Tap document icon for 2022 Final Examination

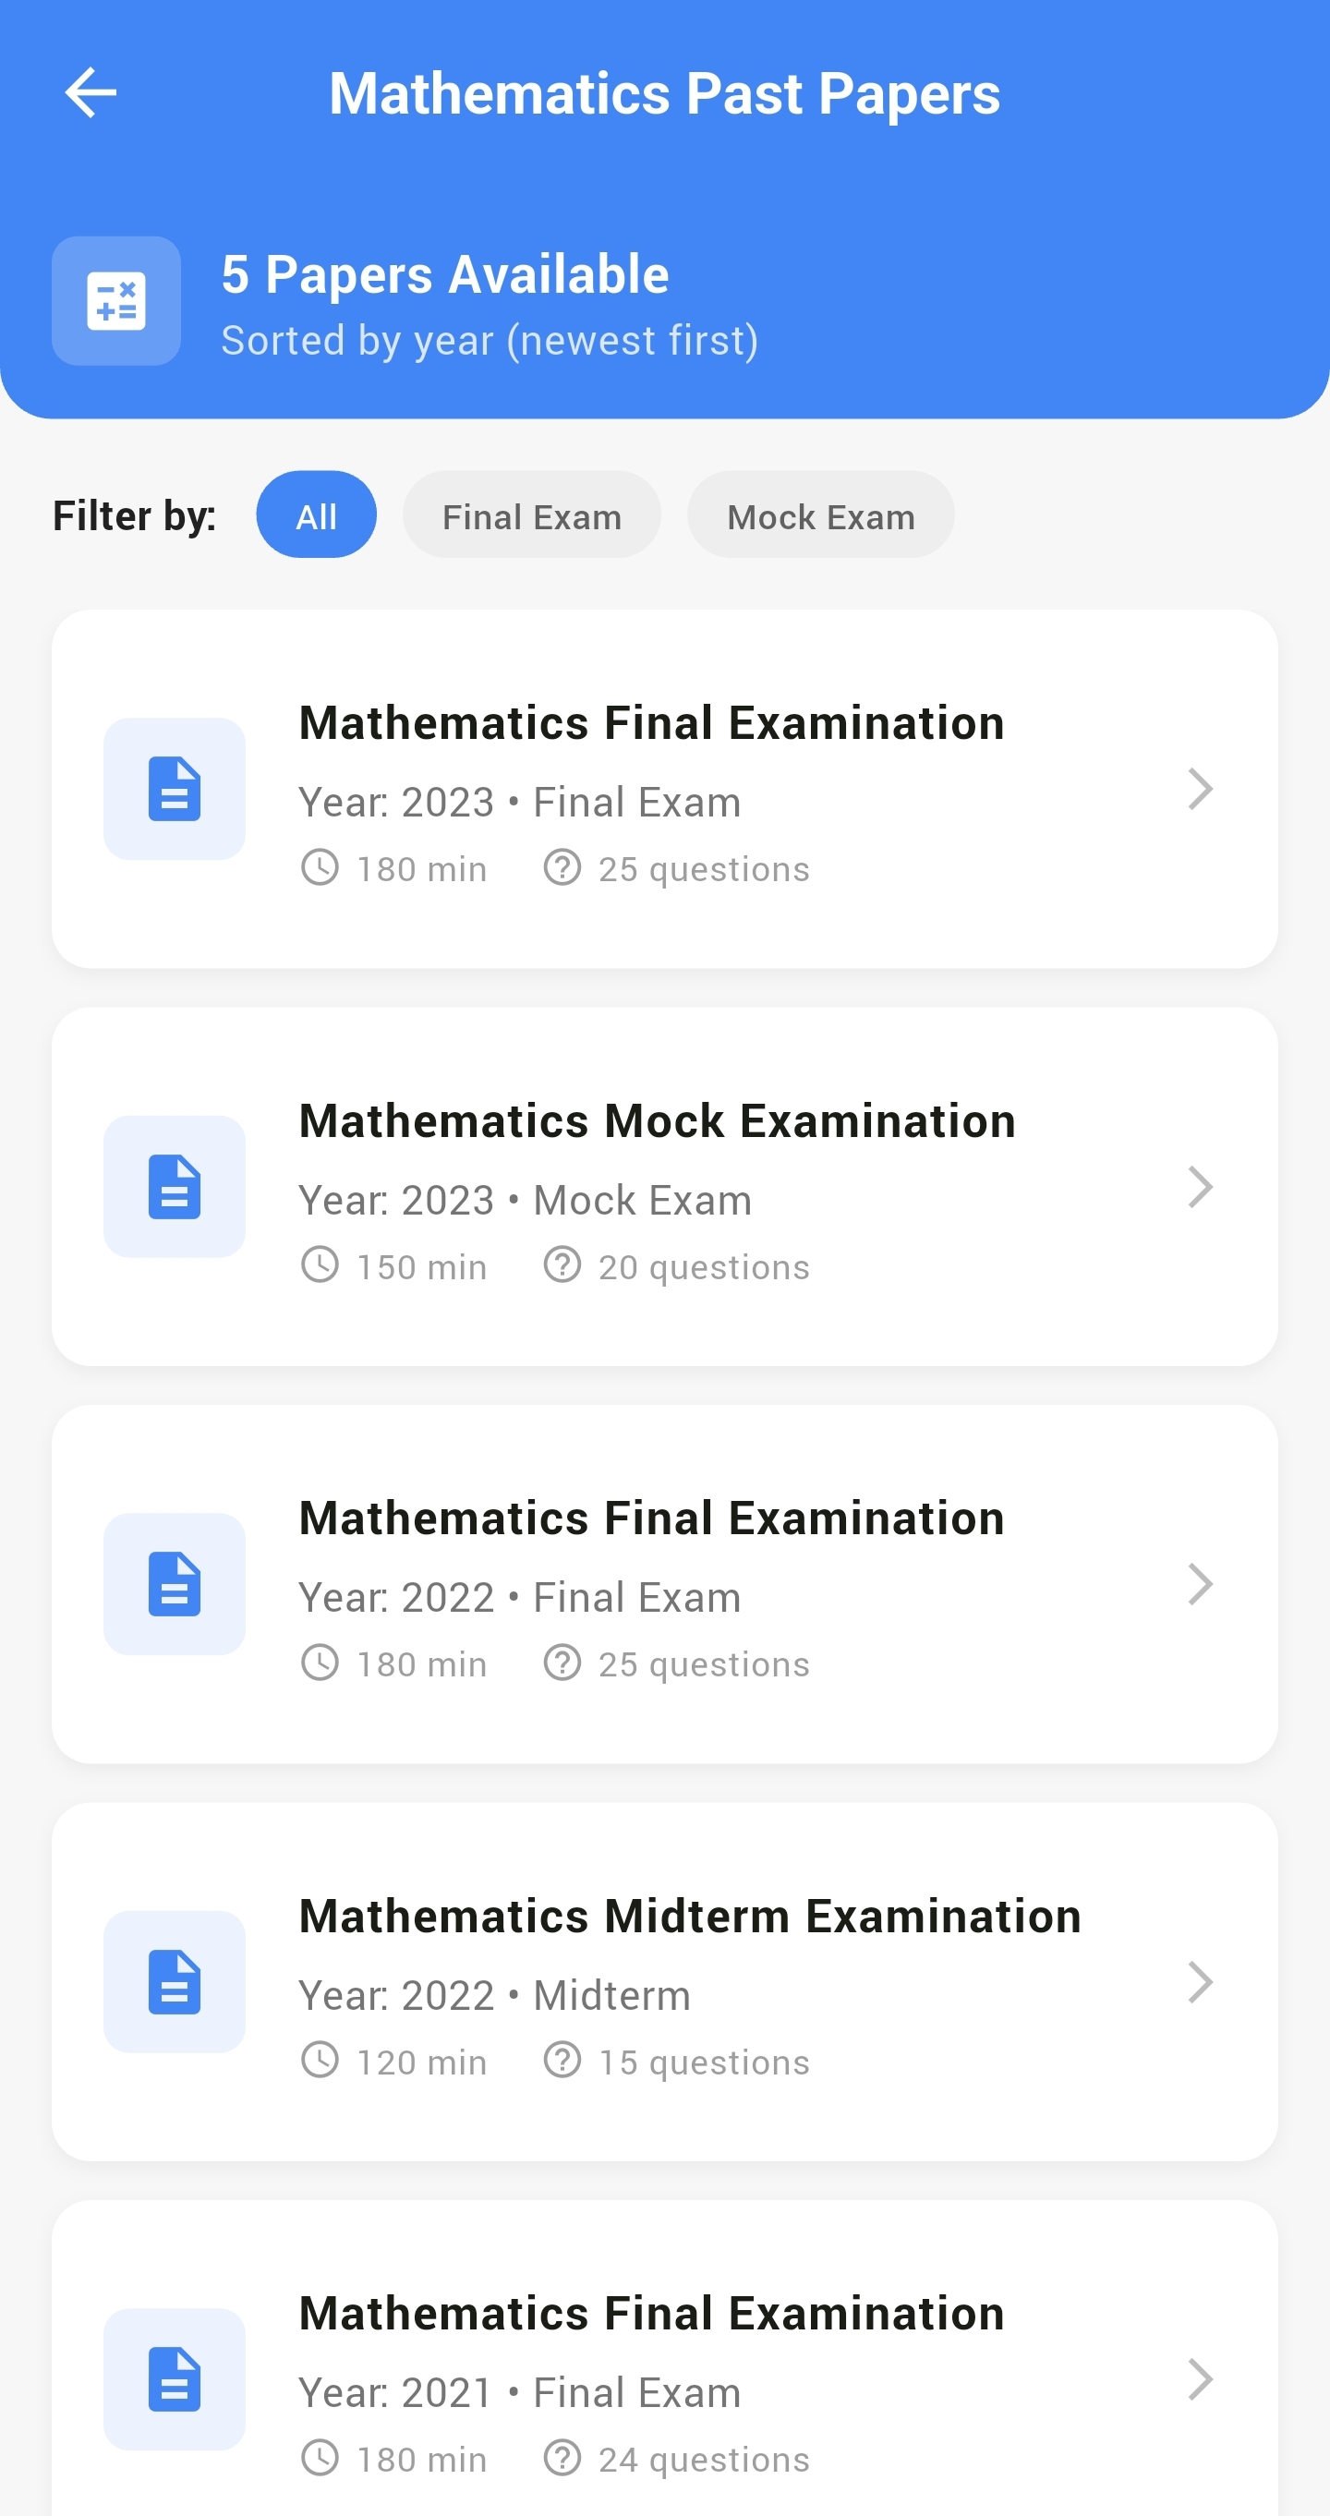tap(175, 1584)
